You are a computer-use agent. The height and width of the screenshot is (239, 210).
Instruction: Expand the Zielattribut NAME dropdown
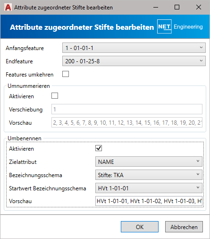[149, 162]
